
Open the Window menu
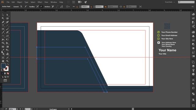(54, 2)
